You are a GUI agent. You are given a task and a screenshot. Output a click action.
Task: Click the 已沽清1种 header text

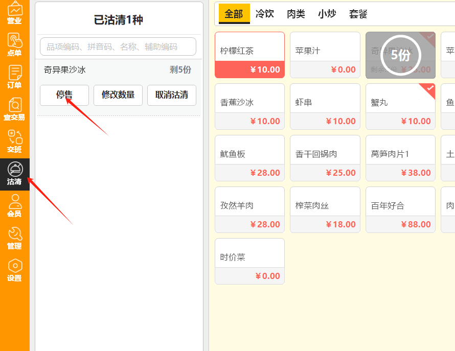point(119,20)
